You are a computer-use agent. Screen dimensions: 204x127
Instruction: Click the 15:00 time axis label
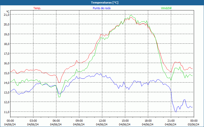pyautogui.click(x=125, y=121)
